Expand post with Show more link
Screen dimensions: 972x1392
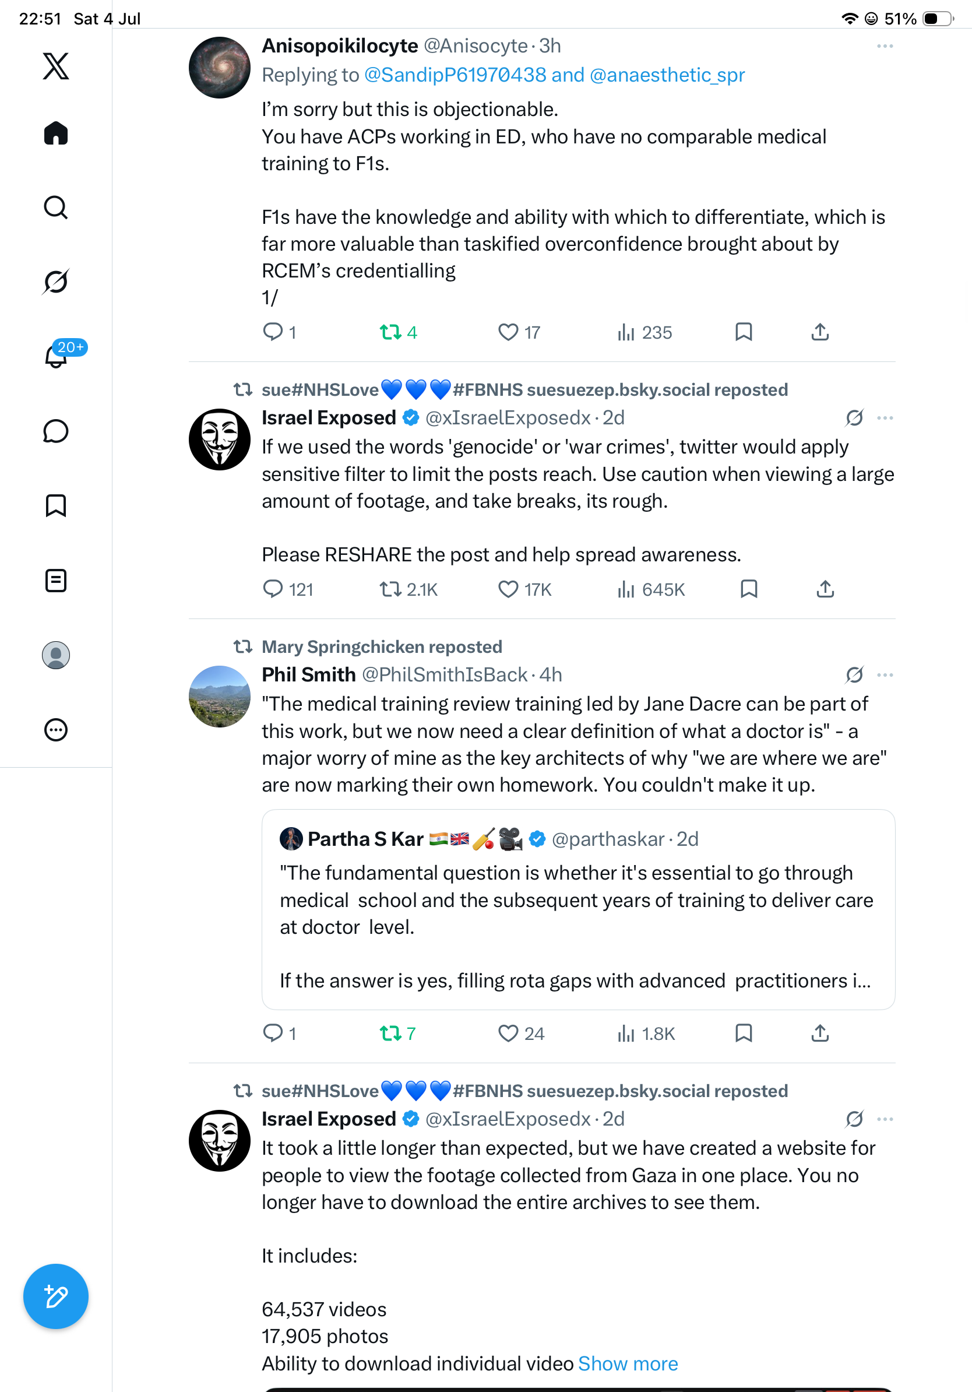click(628, 1363)
